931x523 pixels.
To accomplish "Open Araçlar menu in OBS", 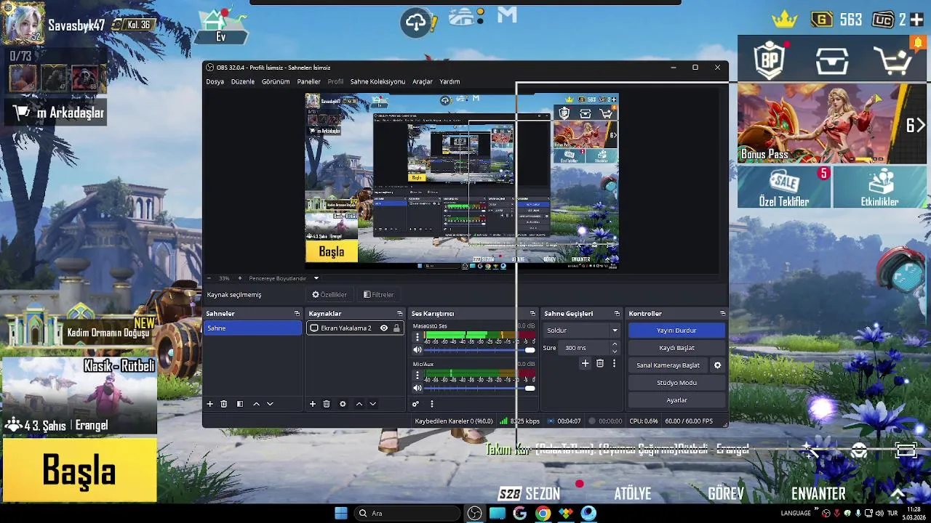I will click(x=423, y=81).
